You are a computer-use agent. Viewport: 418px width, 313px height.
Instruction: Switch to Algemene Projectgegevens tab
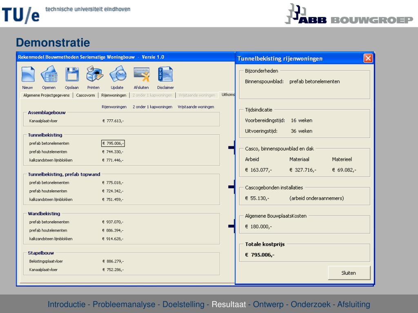(46, 95)
